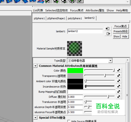Click the Translucence Depth value field

click(75, 107)
